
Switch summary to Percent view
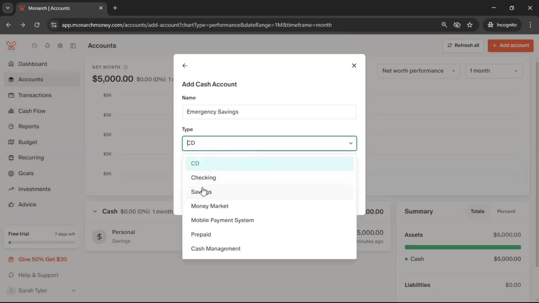[x=506, y=211]
